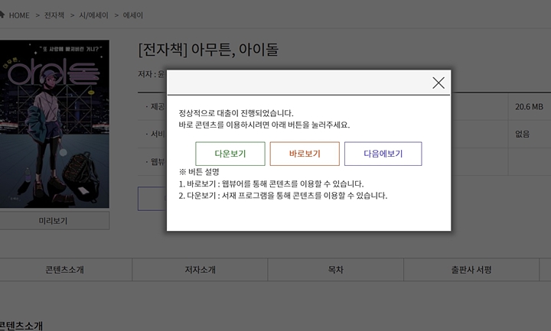Viewport: 551px width, 331px height.
Task: Click the 에세이 breadcrumb link
Action: click(x=133, y=15)
